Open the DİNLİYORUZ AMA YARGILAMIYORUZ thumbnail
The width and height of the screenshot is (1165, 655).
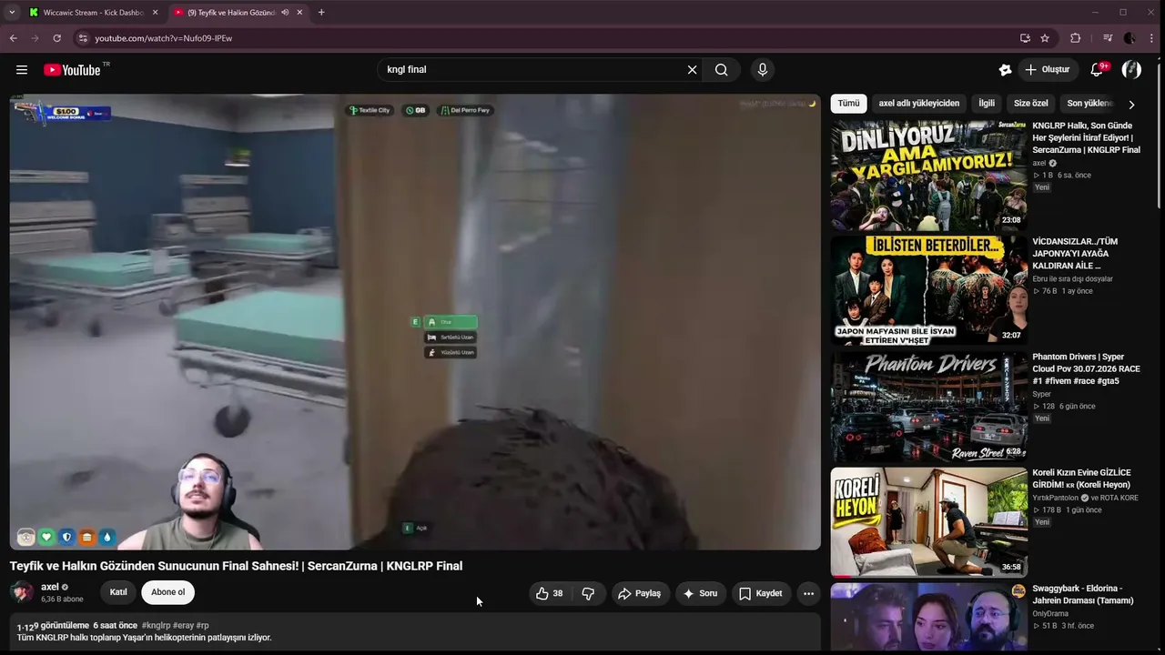[928, 175]
